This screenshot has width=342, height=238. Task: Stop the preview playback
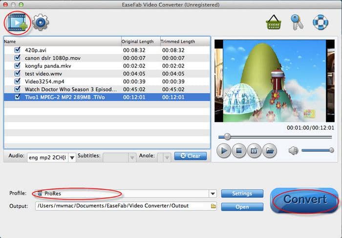click(239, 150)
